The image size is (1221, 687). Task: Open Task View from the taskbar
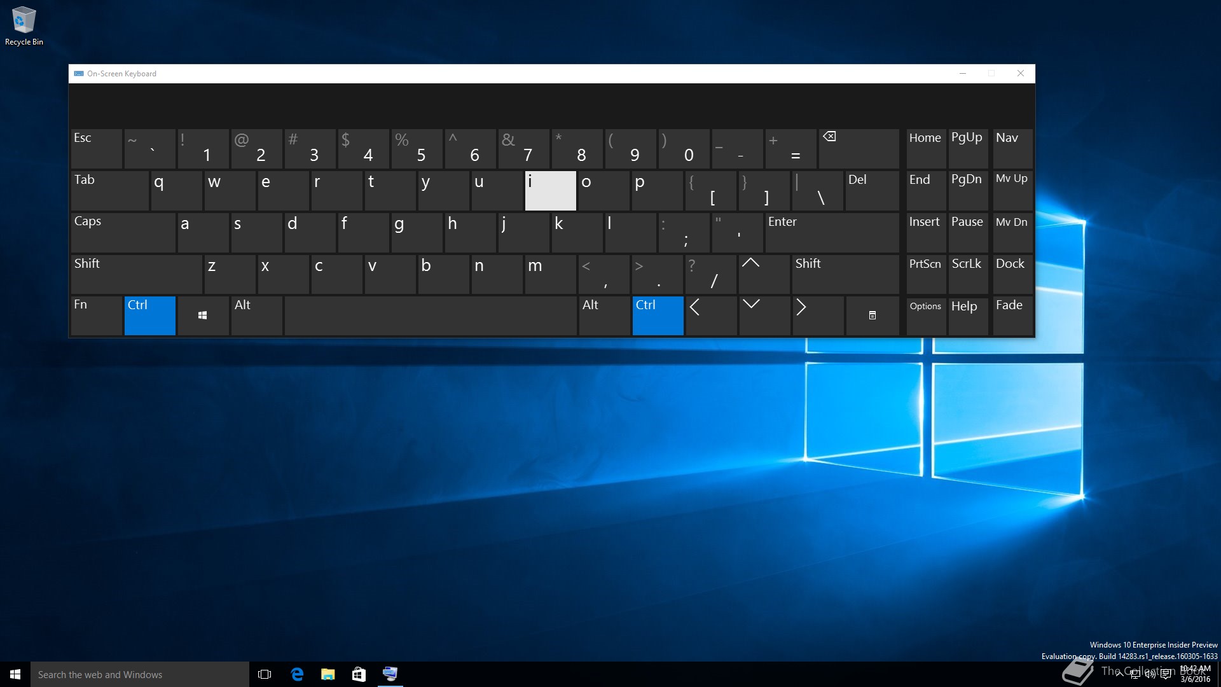(265, 674)
